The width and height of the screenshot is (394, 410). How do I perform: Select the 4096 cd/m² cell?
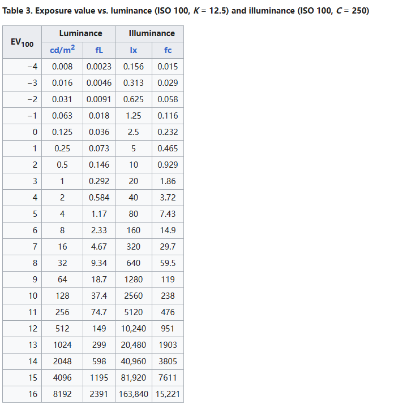[x=62, y=378]
